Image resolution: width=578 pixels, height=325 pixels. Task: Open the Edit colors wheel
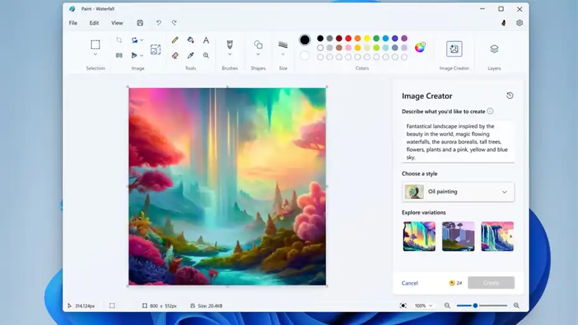(x=420, y=47)
